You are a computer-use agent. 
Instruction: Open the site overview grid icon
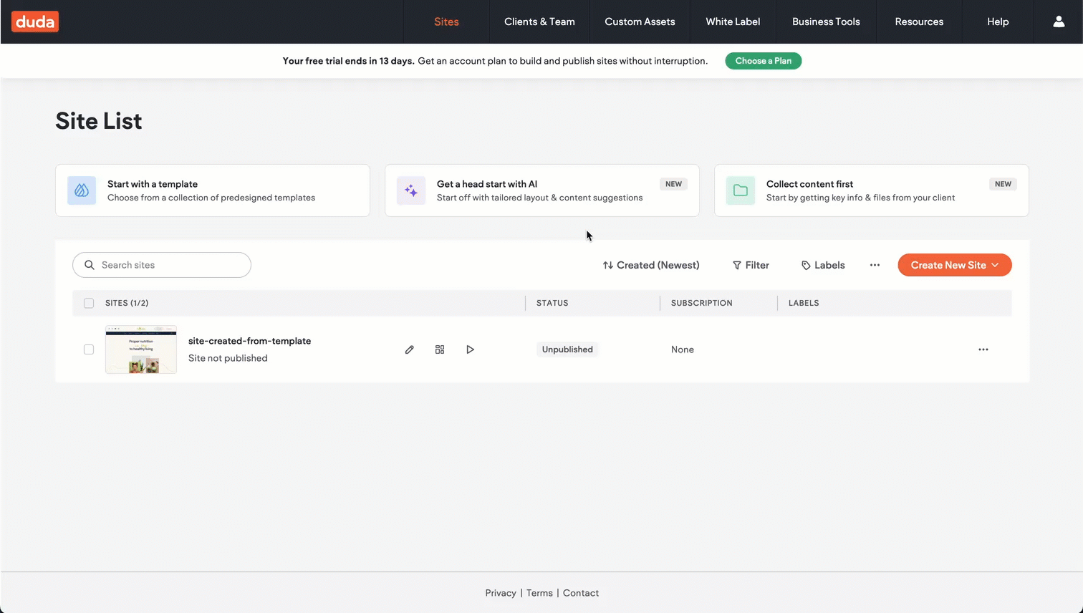[440, 349]
